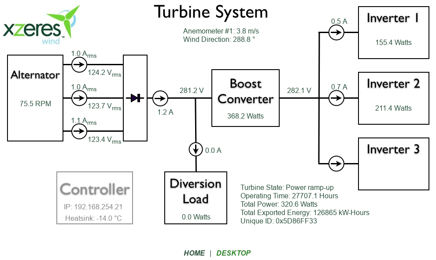This screenshot has height=260, width=436.
Task: Click the grayed-out Controller panel
Action: click(x=95, y=197)
